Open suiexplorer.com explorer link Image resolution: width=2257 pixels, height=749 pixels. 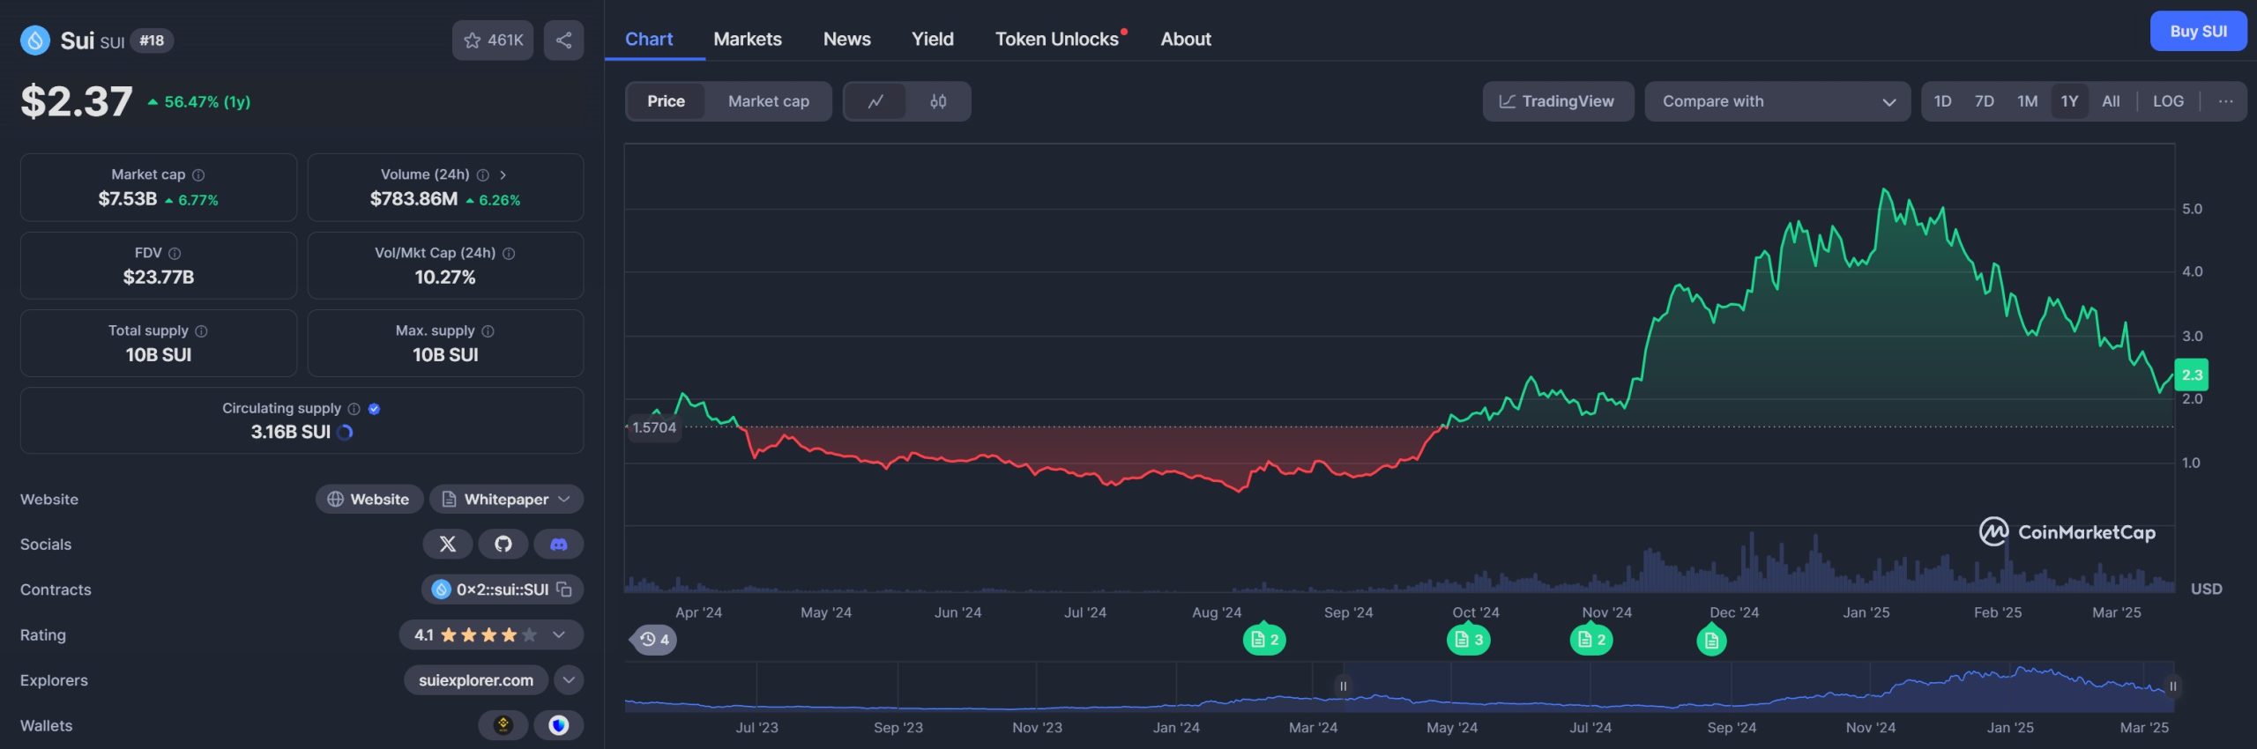(x=476, y=680)
